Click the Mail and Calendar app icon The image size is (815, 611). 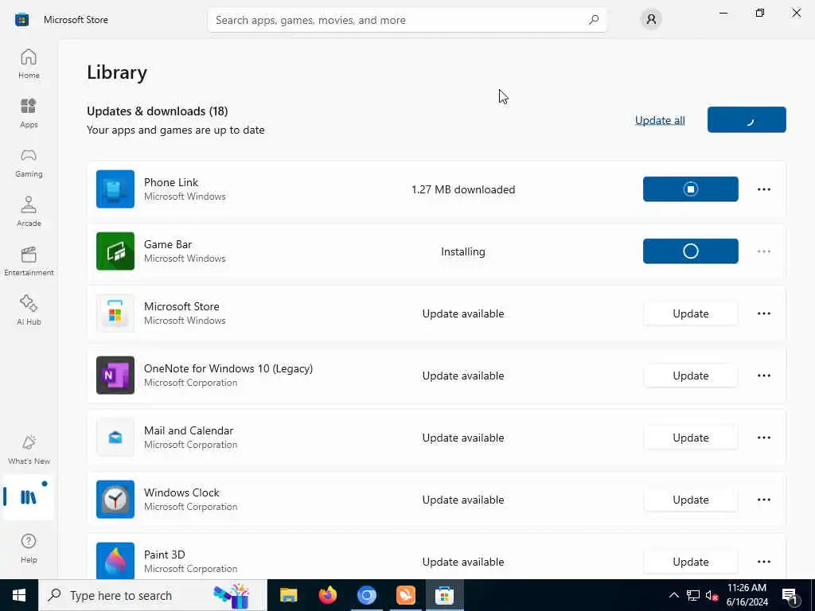coord(115,438)
